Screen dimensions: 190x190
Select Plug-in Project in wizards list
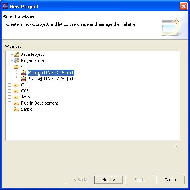[34, 60]
